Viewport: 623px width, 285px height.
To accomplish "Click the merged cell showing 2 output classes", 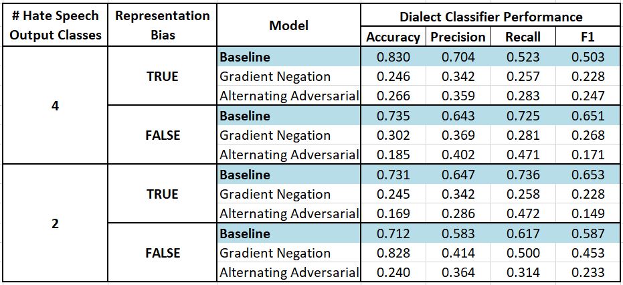I will click(x=55, y=223).
